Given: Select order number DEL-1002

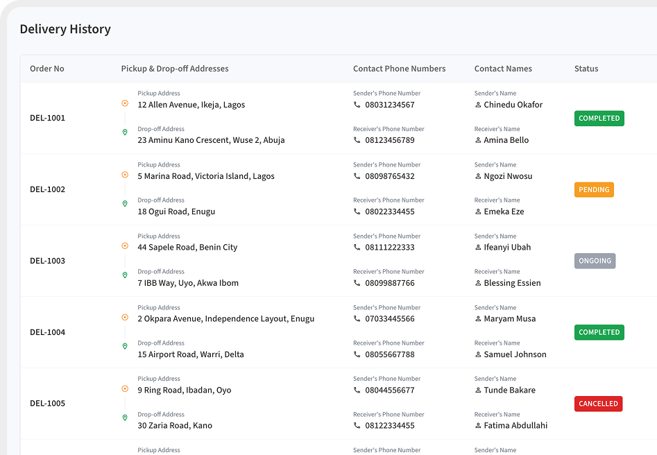Looking at the screenshot, I should 47,189.
